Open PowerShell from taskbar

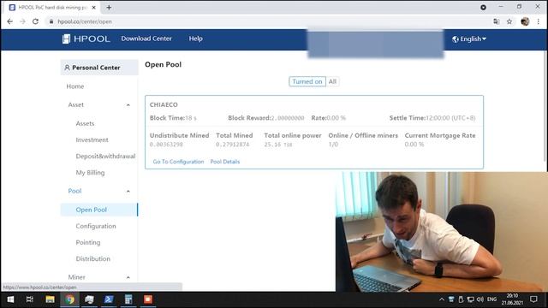[x=109, y=299]
